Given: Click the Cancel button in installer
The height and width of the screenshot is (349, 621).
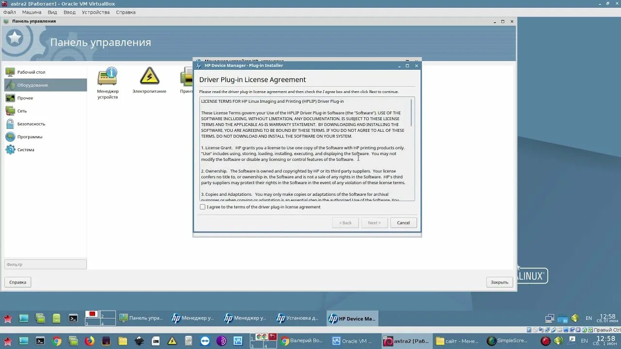Looking at the screenshot, I should tap(403, 223).
